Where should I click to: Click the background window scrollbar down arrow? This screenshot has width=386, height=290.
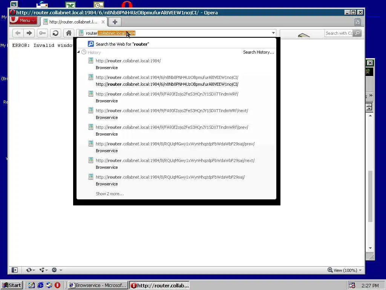coord(370,248)
